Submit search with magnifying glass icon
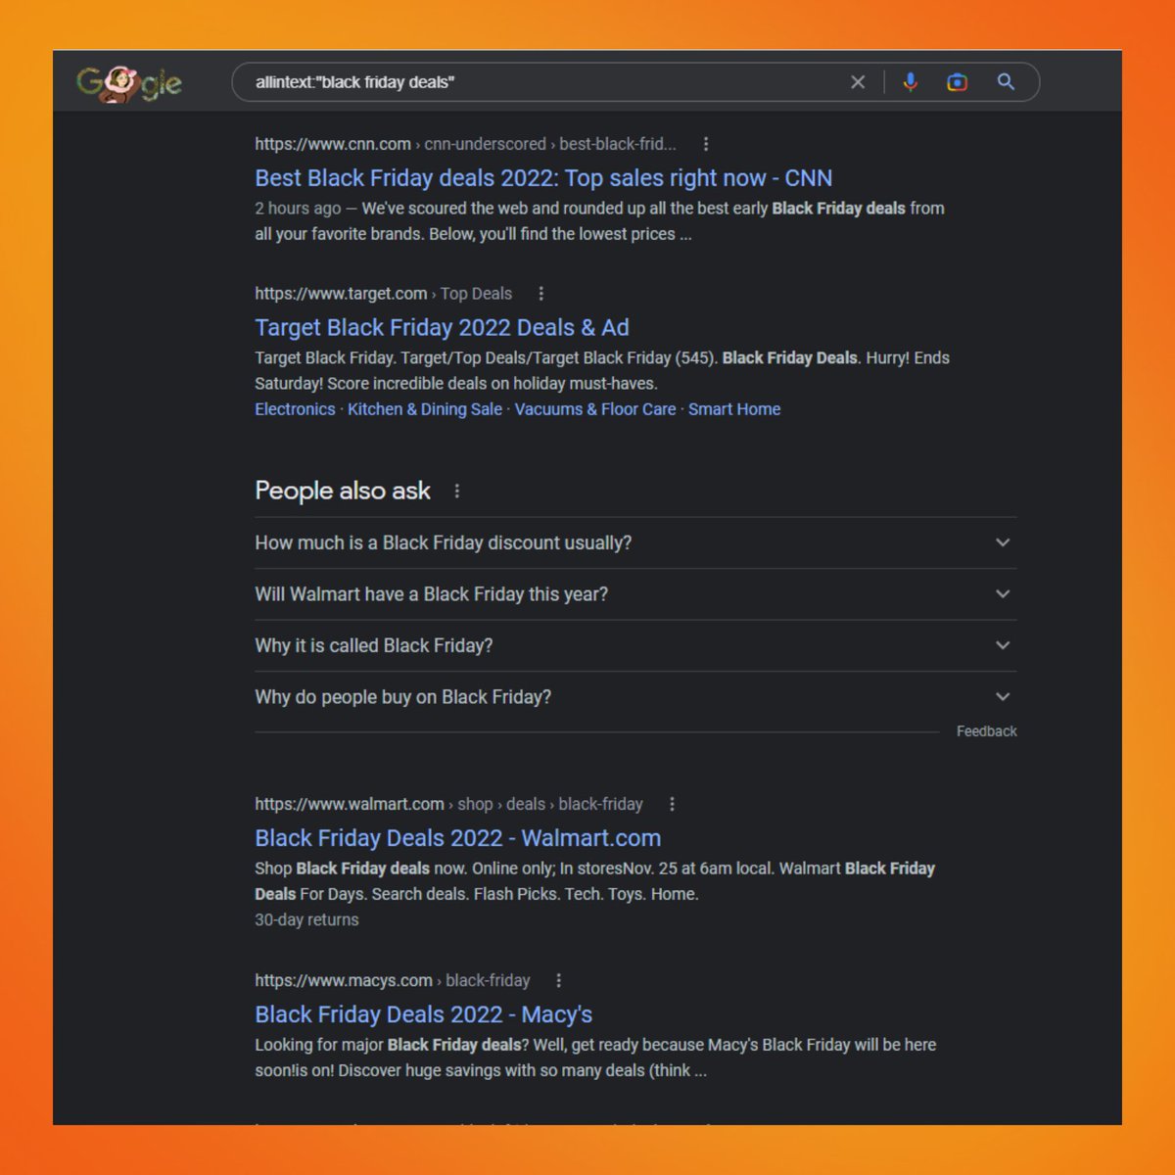This screenshot has height=1175, width=1175. coord(1006,82)
